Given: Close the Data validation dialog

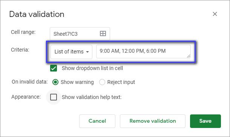Looking at the screenshot, I should tap(215, 14).
